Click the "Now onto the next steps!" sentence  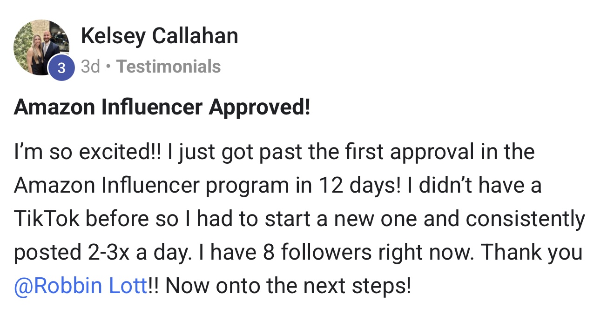click(x=288, y=285)
